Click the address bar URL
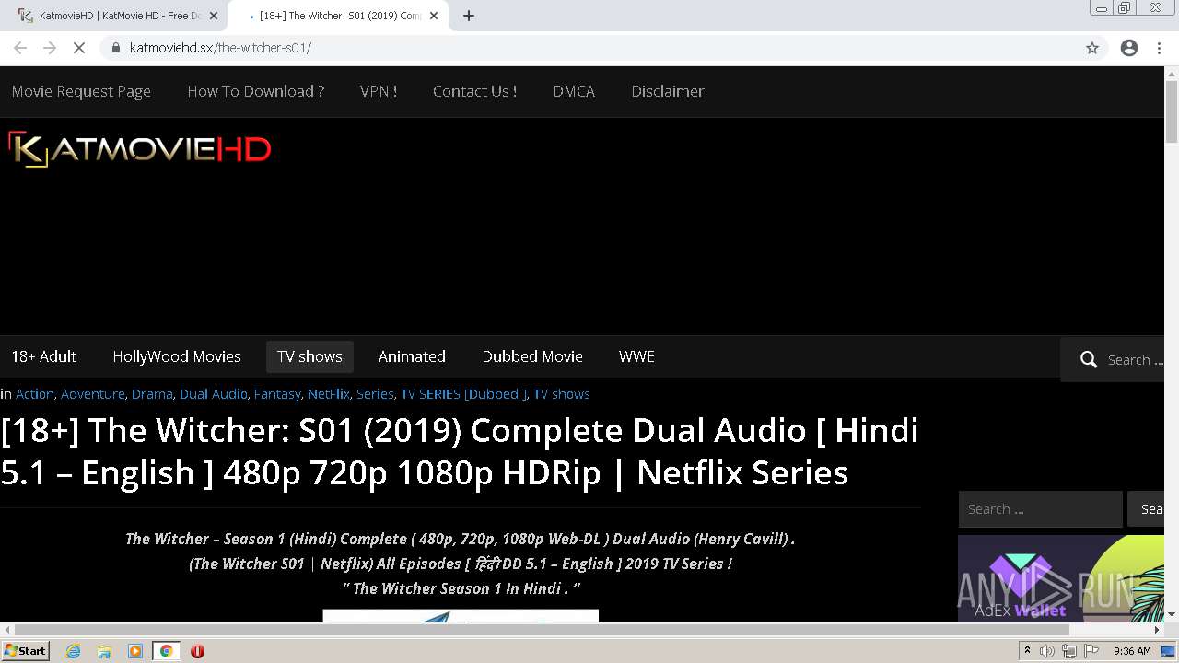The width and height of the screenshot is (1179, 663). [220, 48]
